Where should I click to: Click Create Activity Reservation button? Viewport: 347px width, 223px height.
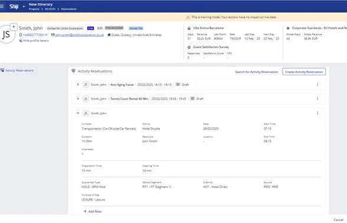click(304, 72)
